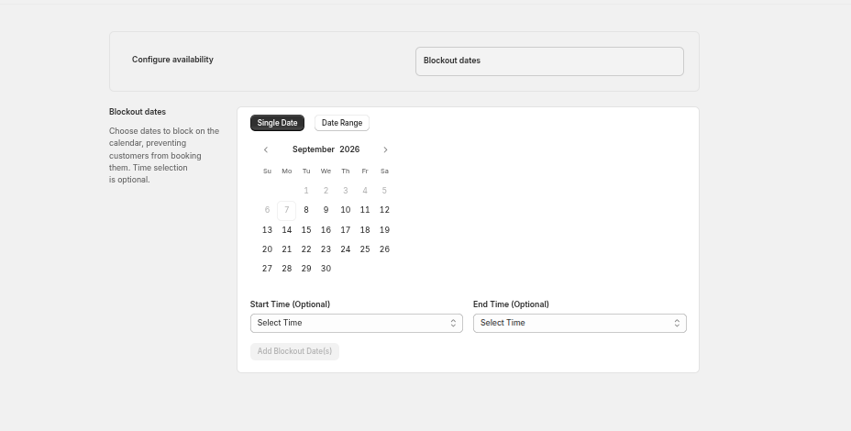Select September 22 date
This screenshot has height=431, width=851.
pyautogui.click(x=306, y=249)
